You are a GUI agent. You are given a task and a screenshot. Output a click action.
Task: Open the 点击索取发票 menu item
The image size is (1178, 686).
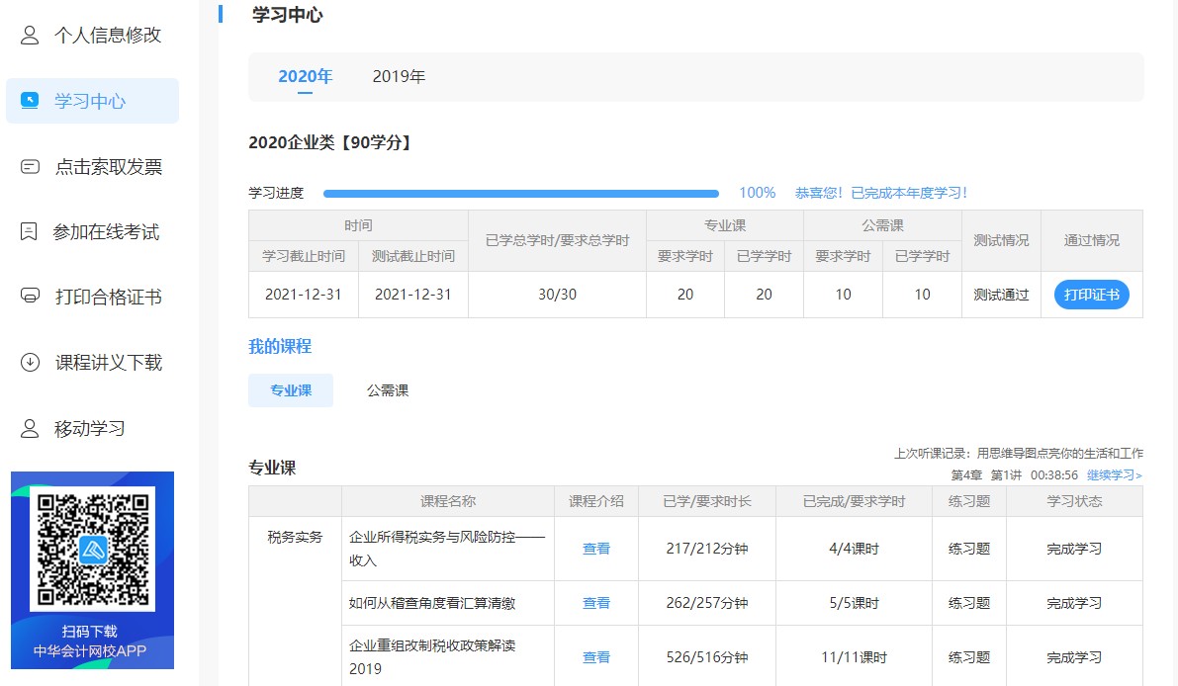click(92, 166)
